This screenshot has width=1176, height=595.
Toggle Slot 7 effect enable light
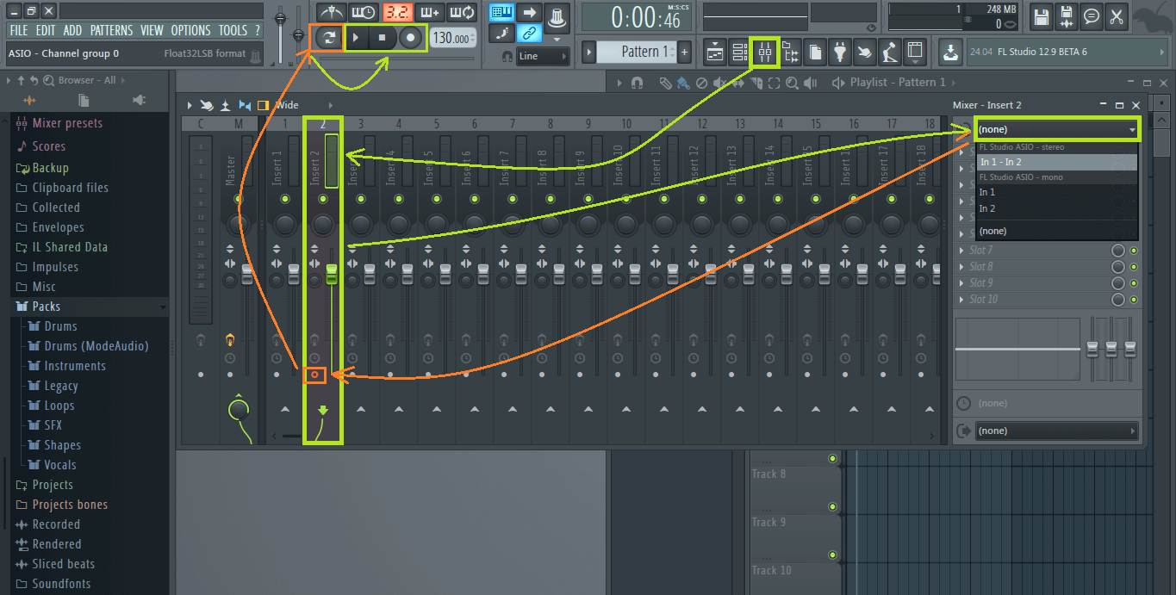tap(1134, 251)
